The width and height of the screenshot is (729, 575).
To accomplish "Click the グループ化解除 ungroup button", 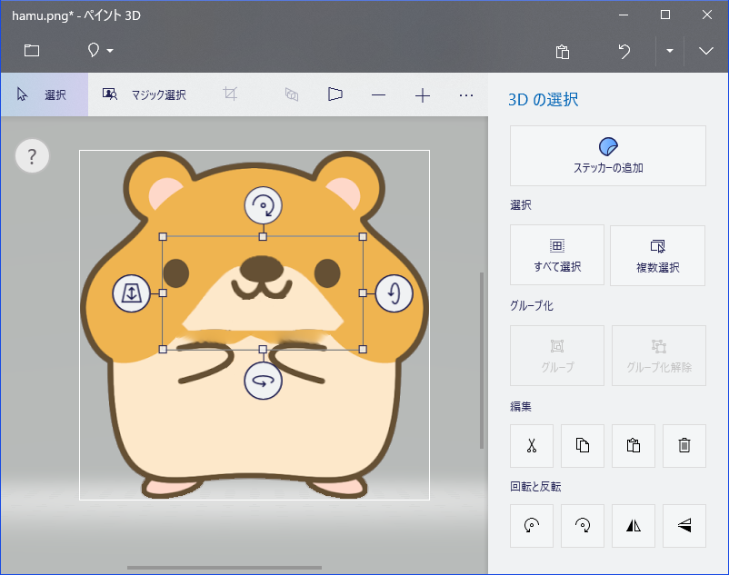I will point(659,355).
